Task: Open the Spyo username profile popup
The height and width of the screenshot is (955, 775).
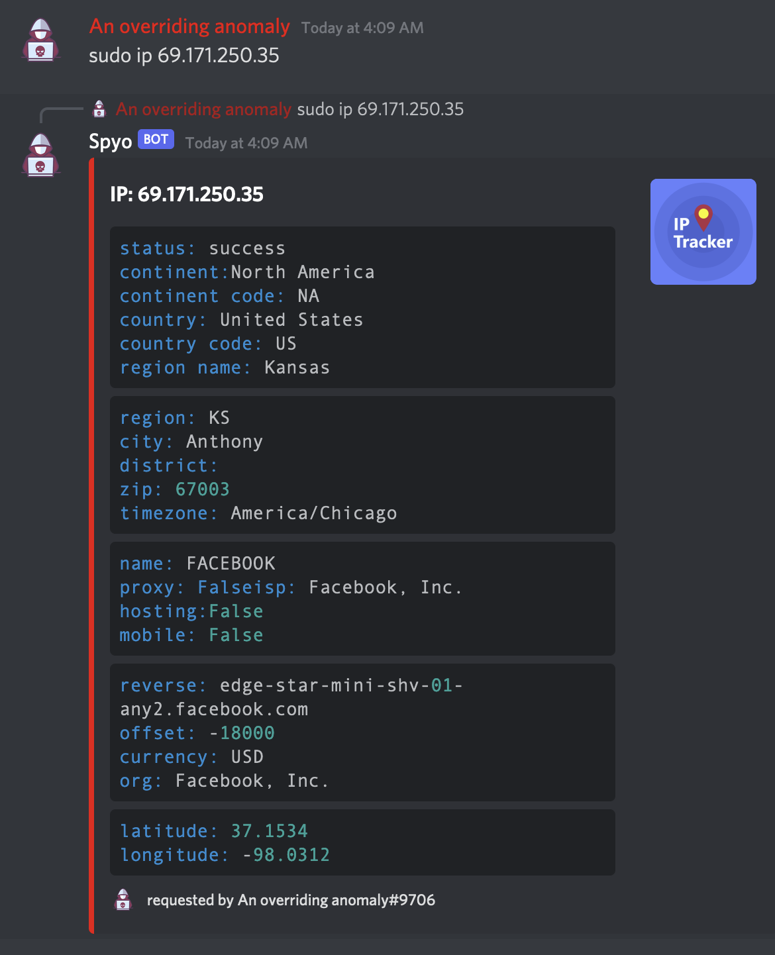Action: 111,141
